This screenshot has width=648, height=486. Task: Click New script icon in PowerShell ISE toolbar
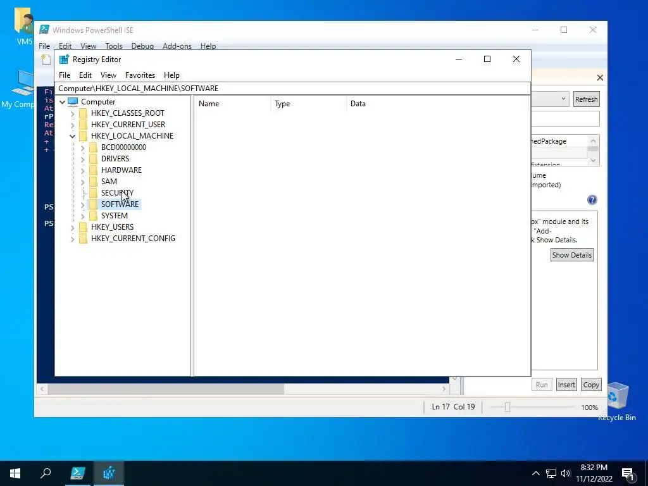46,59
